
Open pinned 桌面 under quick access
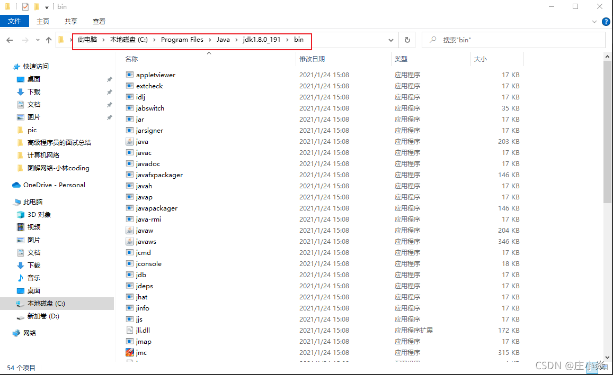pyautogui.click(x=34, y=79)
